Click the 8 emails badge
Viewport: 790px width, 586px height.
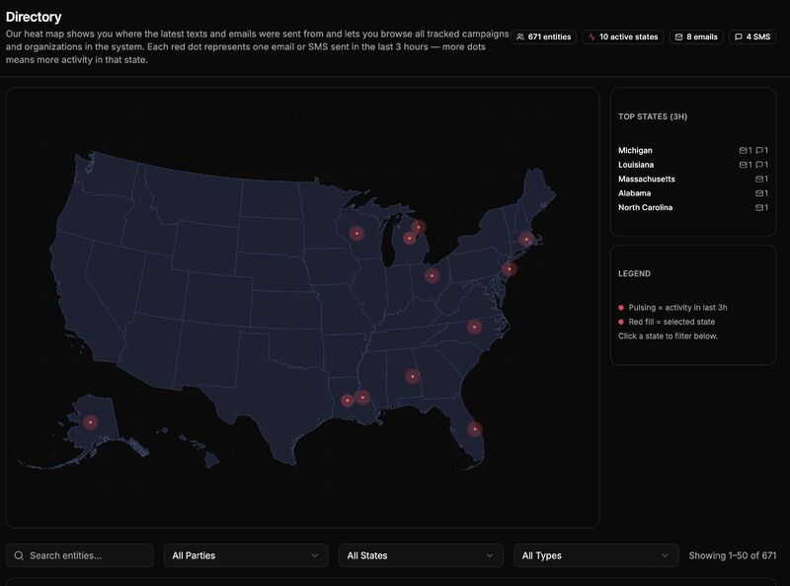click(696, 37)
